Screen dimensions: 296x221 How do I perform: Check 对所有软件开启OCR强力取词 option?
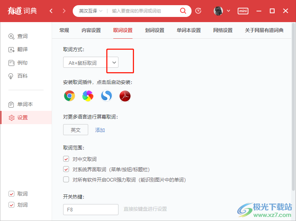click(66, 179)
